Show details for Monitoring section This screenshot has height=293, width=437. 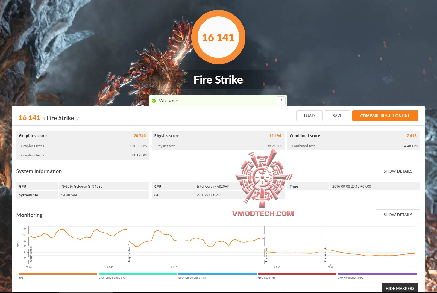(x=398, y=215)
